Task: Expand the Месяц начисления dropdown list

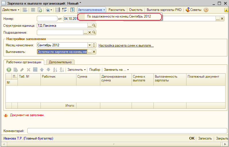Action: (90, 45)
